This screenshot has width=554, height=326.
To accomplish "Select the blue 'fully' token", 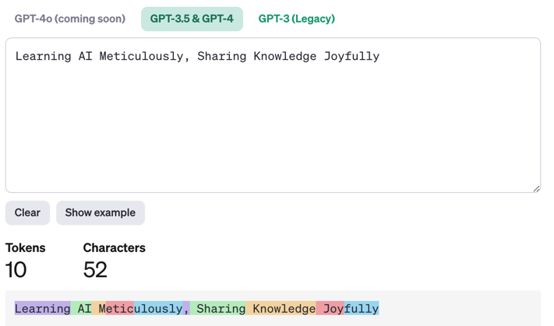I will [361, 308].
